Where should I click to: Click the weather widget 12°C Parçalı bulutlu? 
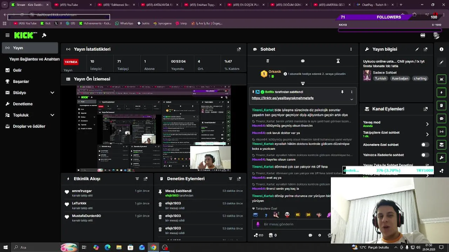click(x=370, y=247)
